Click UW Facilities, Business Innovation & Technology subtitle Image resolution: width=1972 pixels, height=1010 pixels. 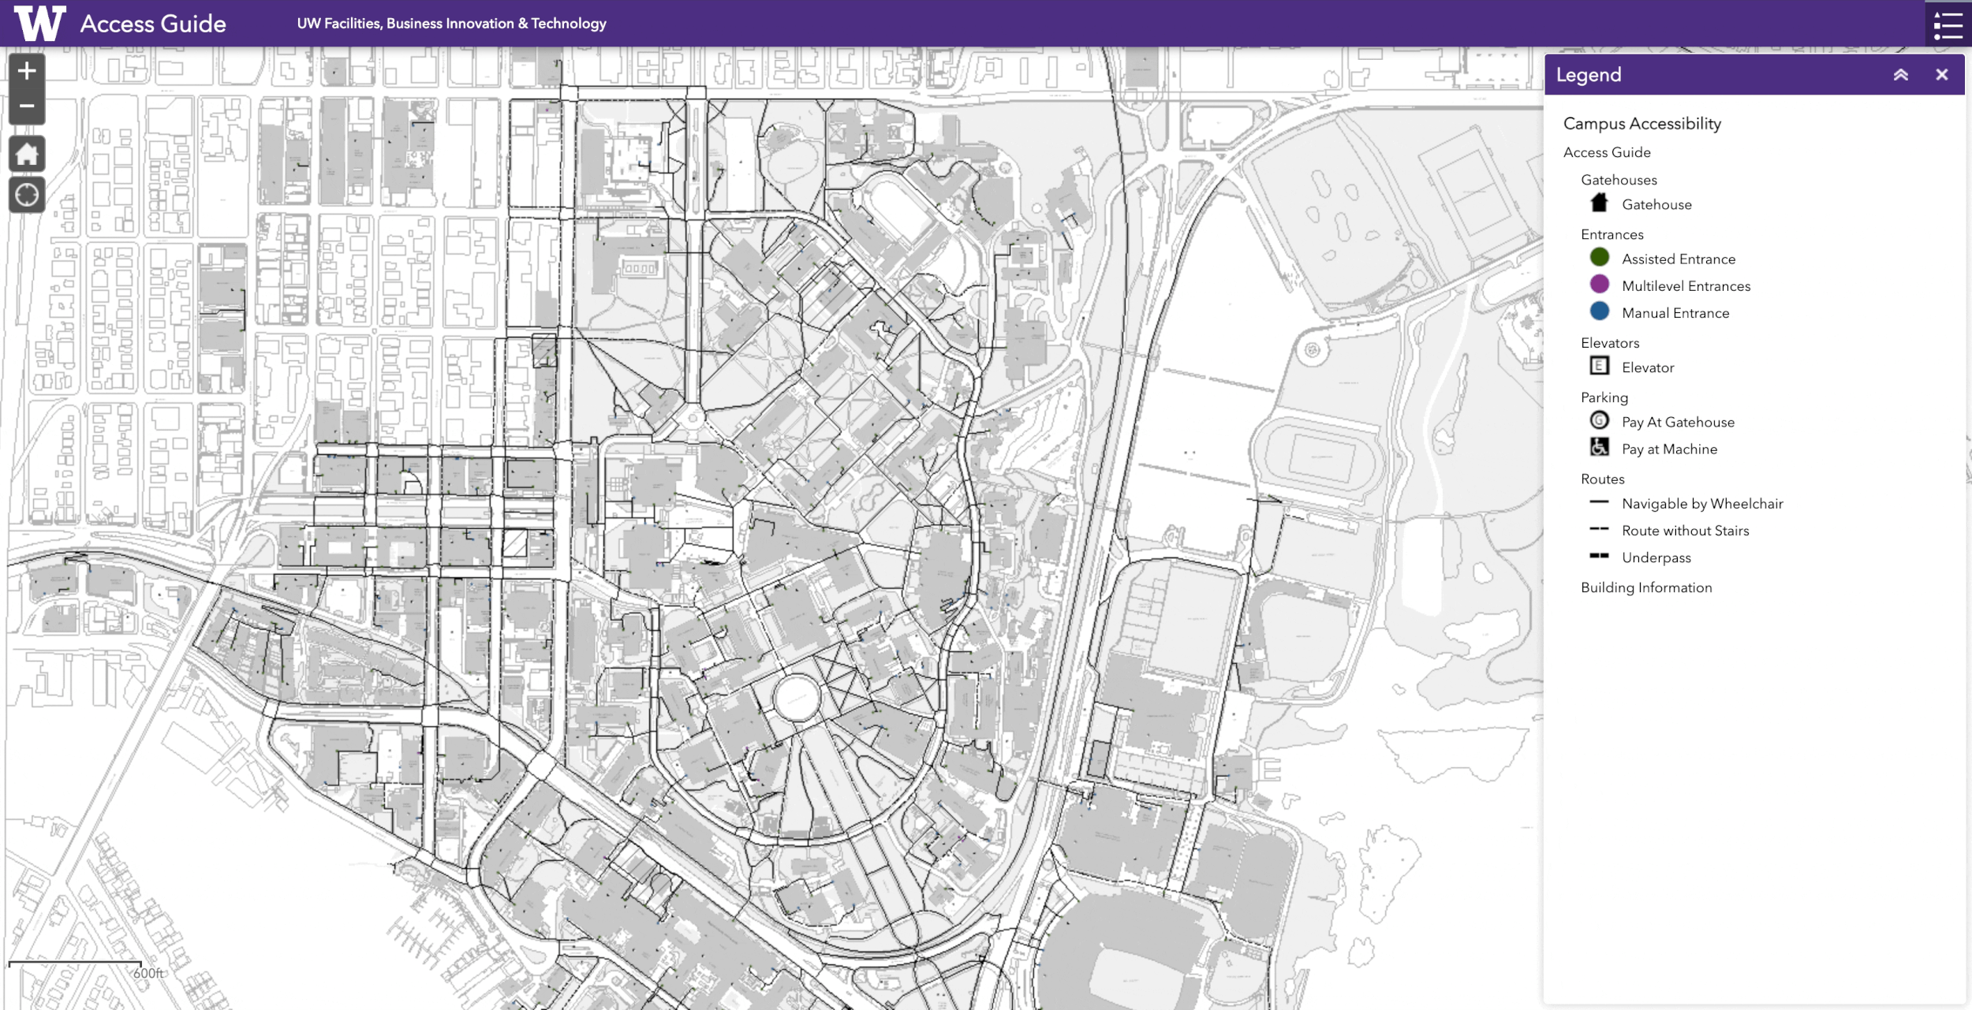pyautogui.click(x=451, y=24)
